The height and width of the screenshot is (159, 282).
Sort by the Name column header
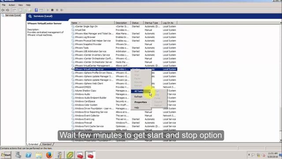(93, 23)
